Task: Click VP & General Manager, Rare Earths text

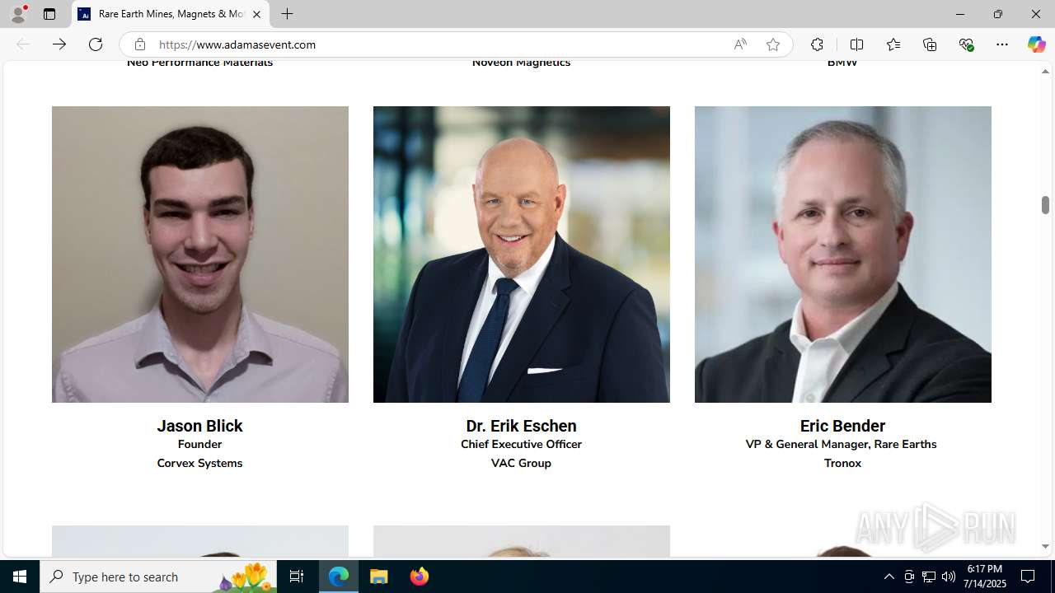Action: tap(842, 444)
